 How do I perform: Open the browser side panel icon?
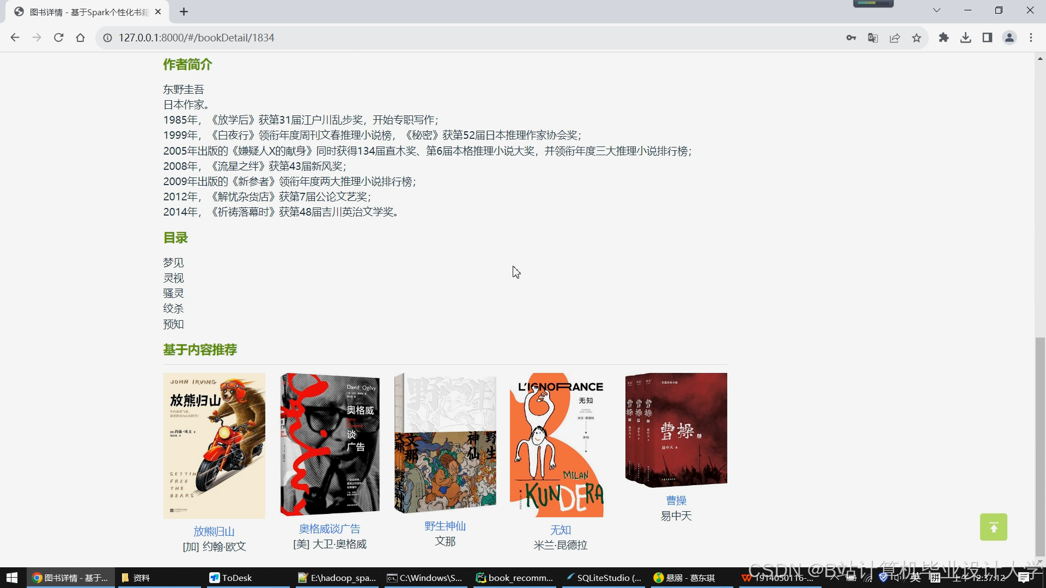(x=987, y=38)
